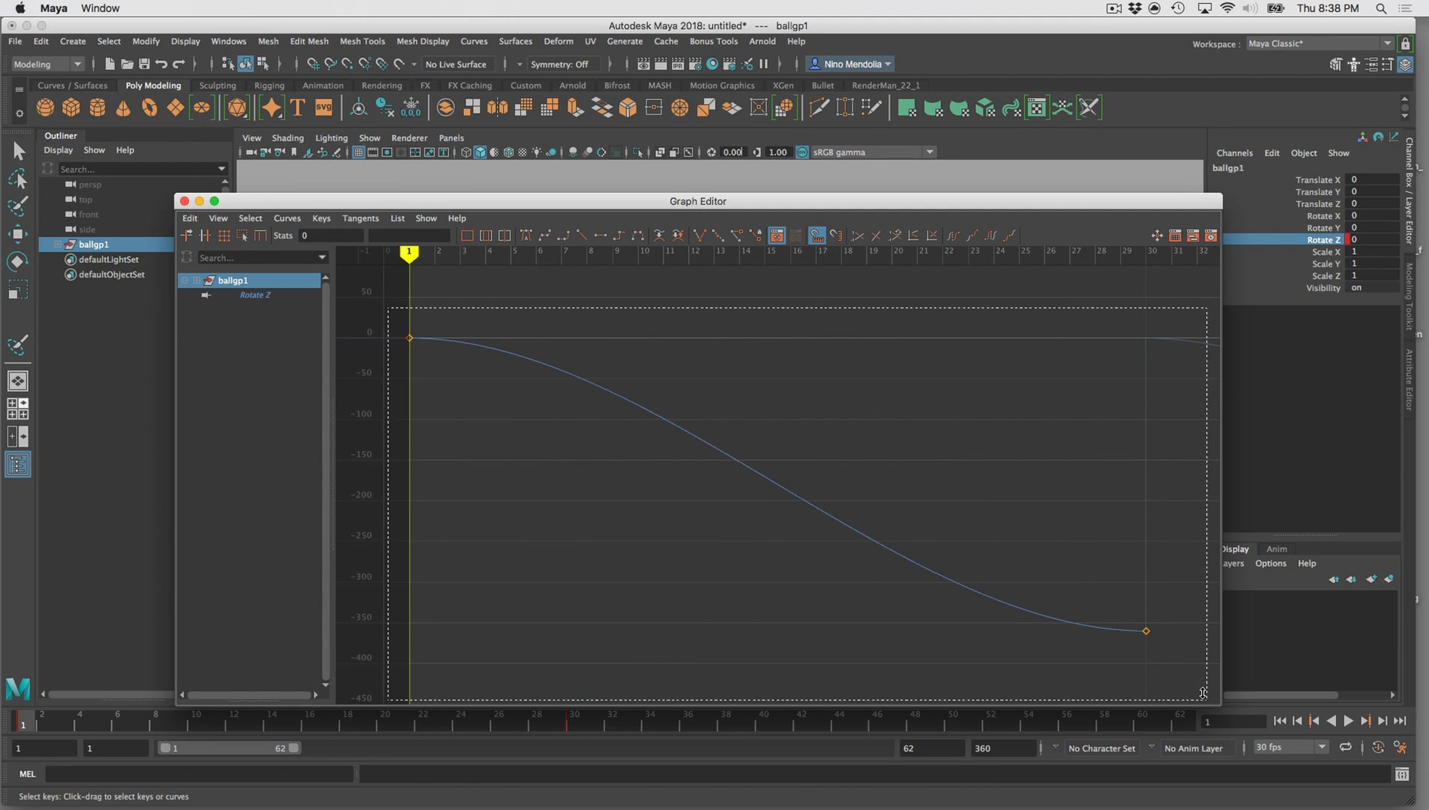
Task: Open the Tangents menu in Graph Editor
Action: [x=360, y=218]
